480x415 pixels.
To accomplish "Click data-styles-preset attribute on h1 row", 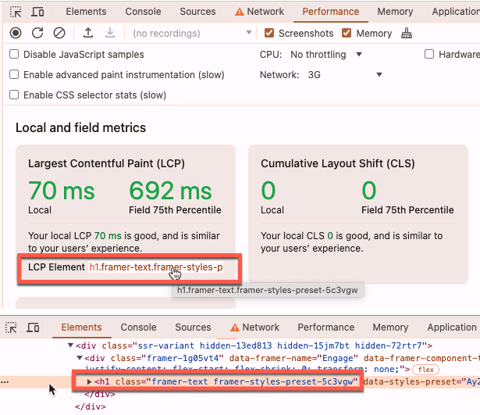I will coord(421,382).
